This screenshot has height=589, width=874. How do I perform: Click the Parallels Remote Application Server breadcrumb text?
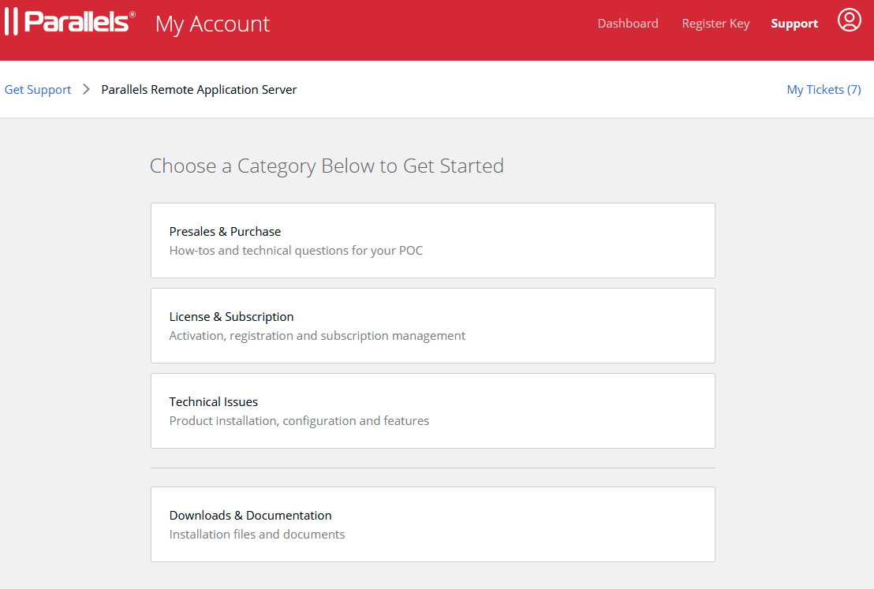click(x=199, y=90)
